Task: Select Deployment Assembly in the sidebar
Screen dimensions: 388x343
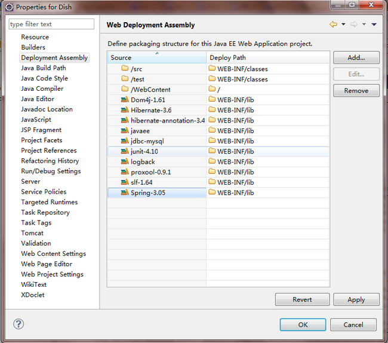Action: pos(54,58)
